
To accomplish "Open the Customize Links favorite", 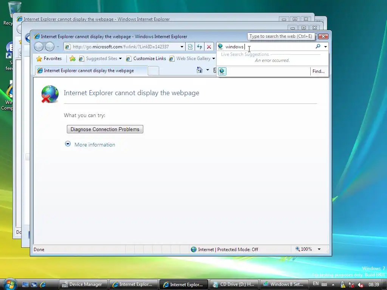I will pos(146,59).
